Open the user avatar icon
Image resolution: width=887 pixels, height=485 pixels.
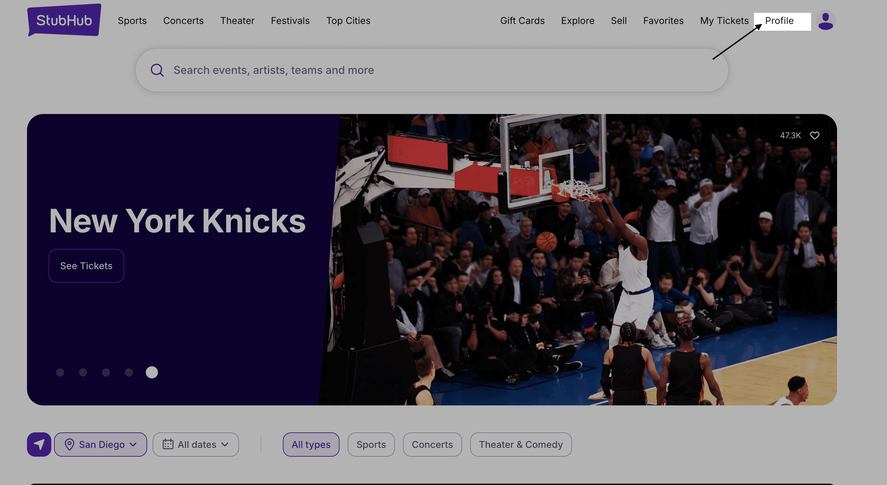(x=825, y=21)
